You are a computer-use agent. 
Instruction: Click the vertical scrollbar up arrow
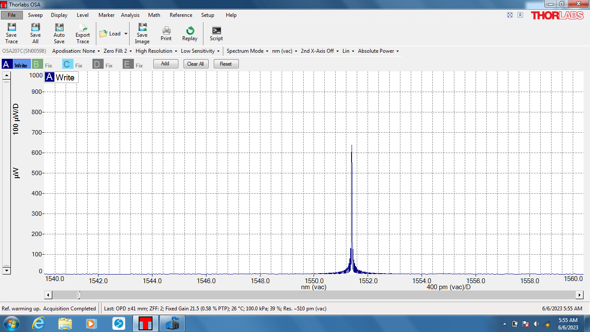coord(6,76)
